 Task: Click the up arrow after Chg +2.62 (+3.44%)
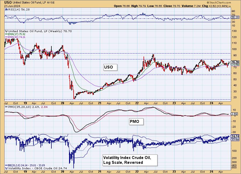(x=230, y=6)
